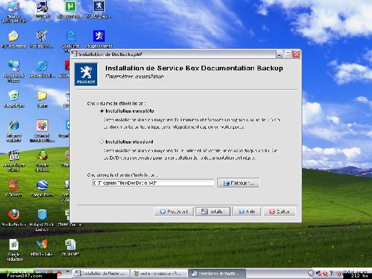Screen dimensions: 372x279
Task: Select the Internet Explorer desktop icon
Action: pyautogui.click(x=14, y=131)
